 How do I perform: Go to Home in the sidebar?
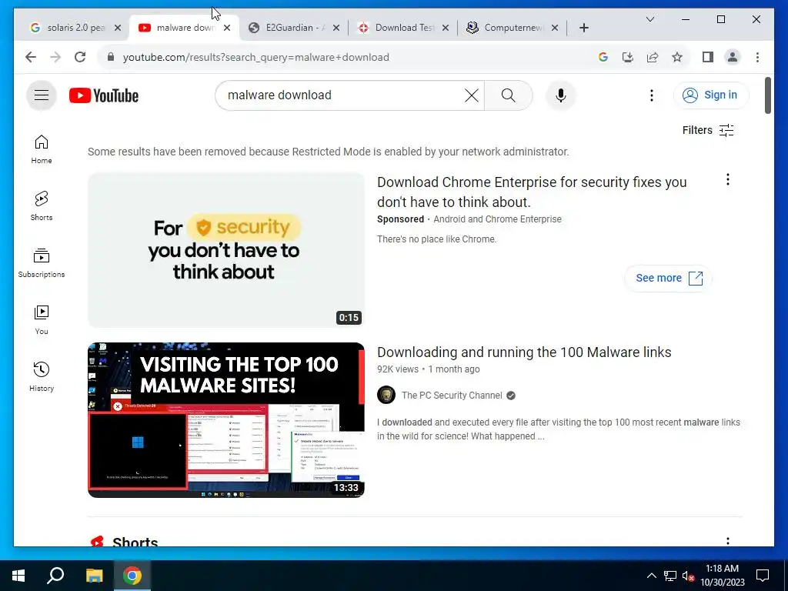(42, 149)
